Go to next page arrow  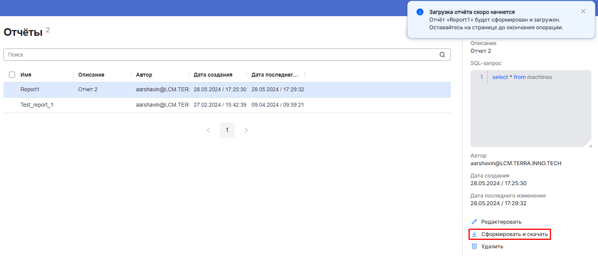coord(246,130)
